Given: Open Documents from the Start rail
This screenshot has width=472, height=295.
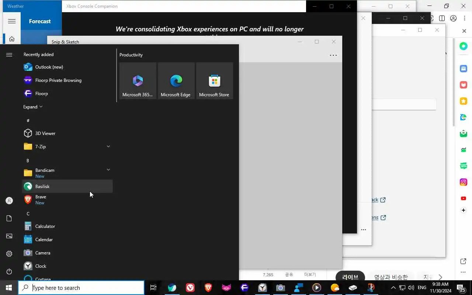Looking at the screenshot, I should (x=9, y=218).
